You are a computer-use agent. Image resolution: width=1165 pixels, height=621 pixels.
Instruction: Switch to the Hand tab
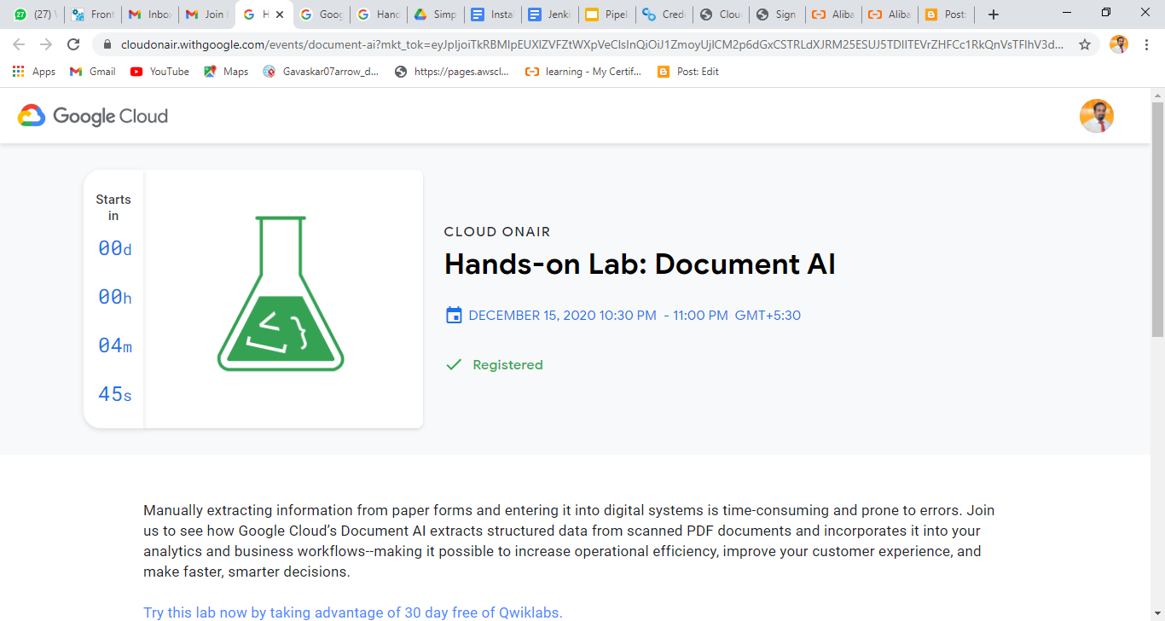378,15
